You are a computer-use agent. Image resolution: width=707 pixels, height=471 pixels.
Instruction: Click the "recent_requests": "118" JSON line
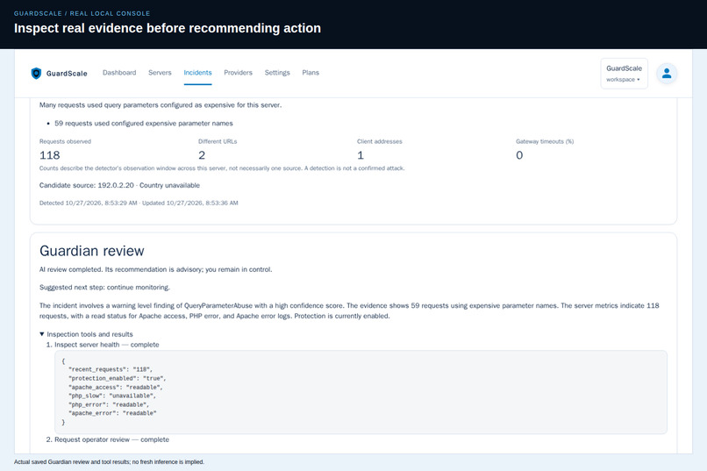tap(111, 369)
